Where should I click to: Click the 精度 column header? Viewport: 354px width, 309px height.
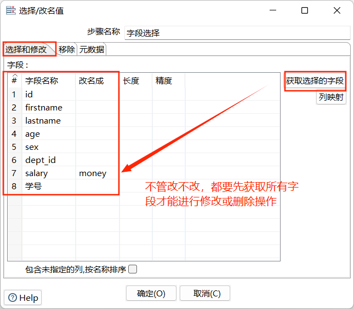coord(168,80)
